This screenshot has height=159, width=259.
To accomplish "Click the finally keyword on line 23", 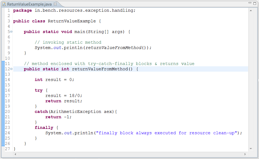I will (44, 128).
